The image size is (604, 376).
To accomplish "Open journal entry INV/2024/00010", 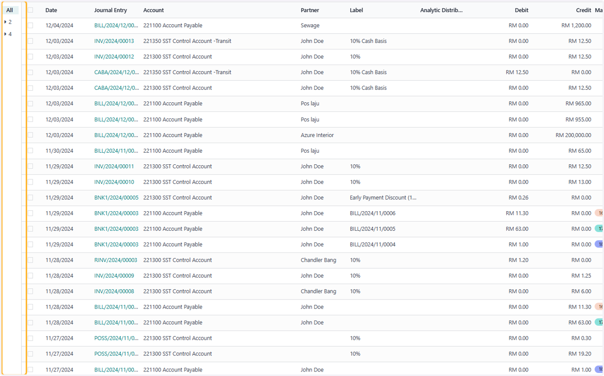I will (x=114, y=182).
